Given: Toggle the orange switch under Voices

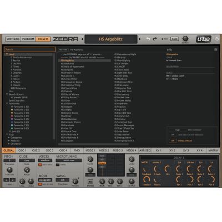Looking at the screenshot, I should pyautogui.click(x=40, y=165).
